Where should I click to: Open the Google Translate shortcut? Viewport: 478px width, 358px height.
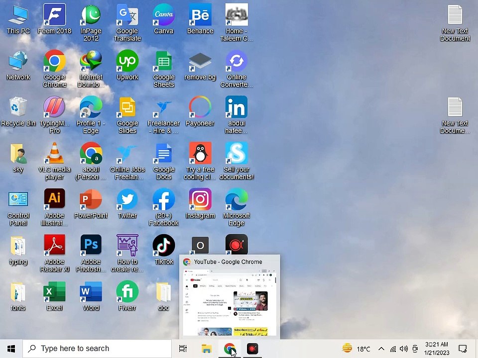(x=127, y=23)
